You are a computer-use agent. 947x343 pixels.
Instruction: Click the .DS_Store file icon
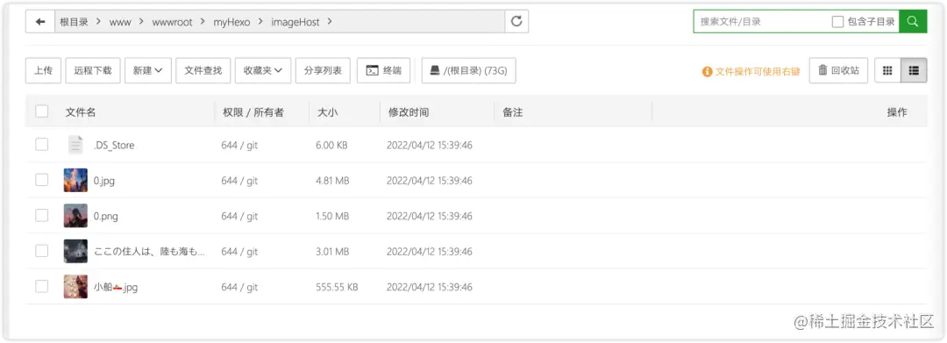[x=75, y=145]
